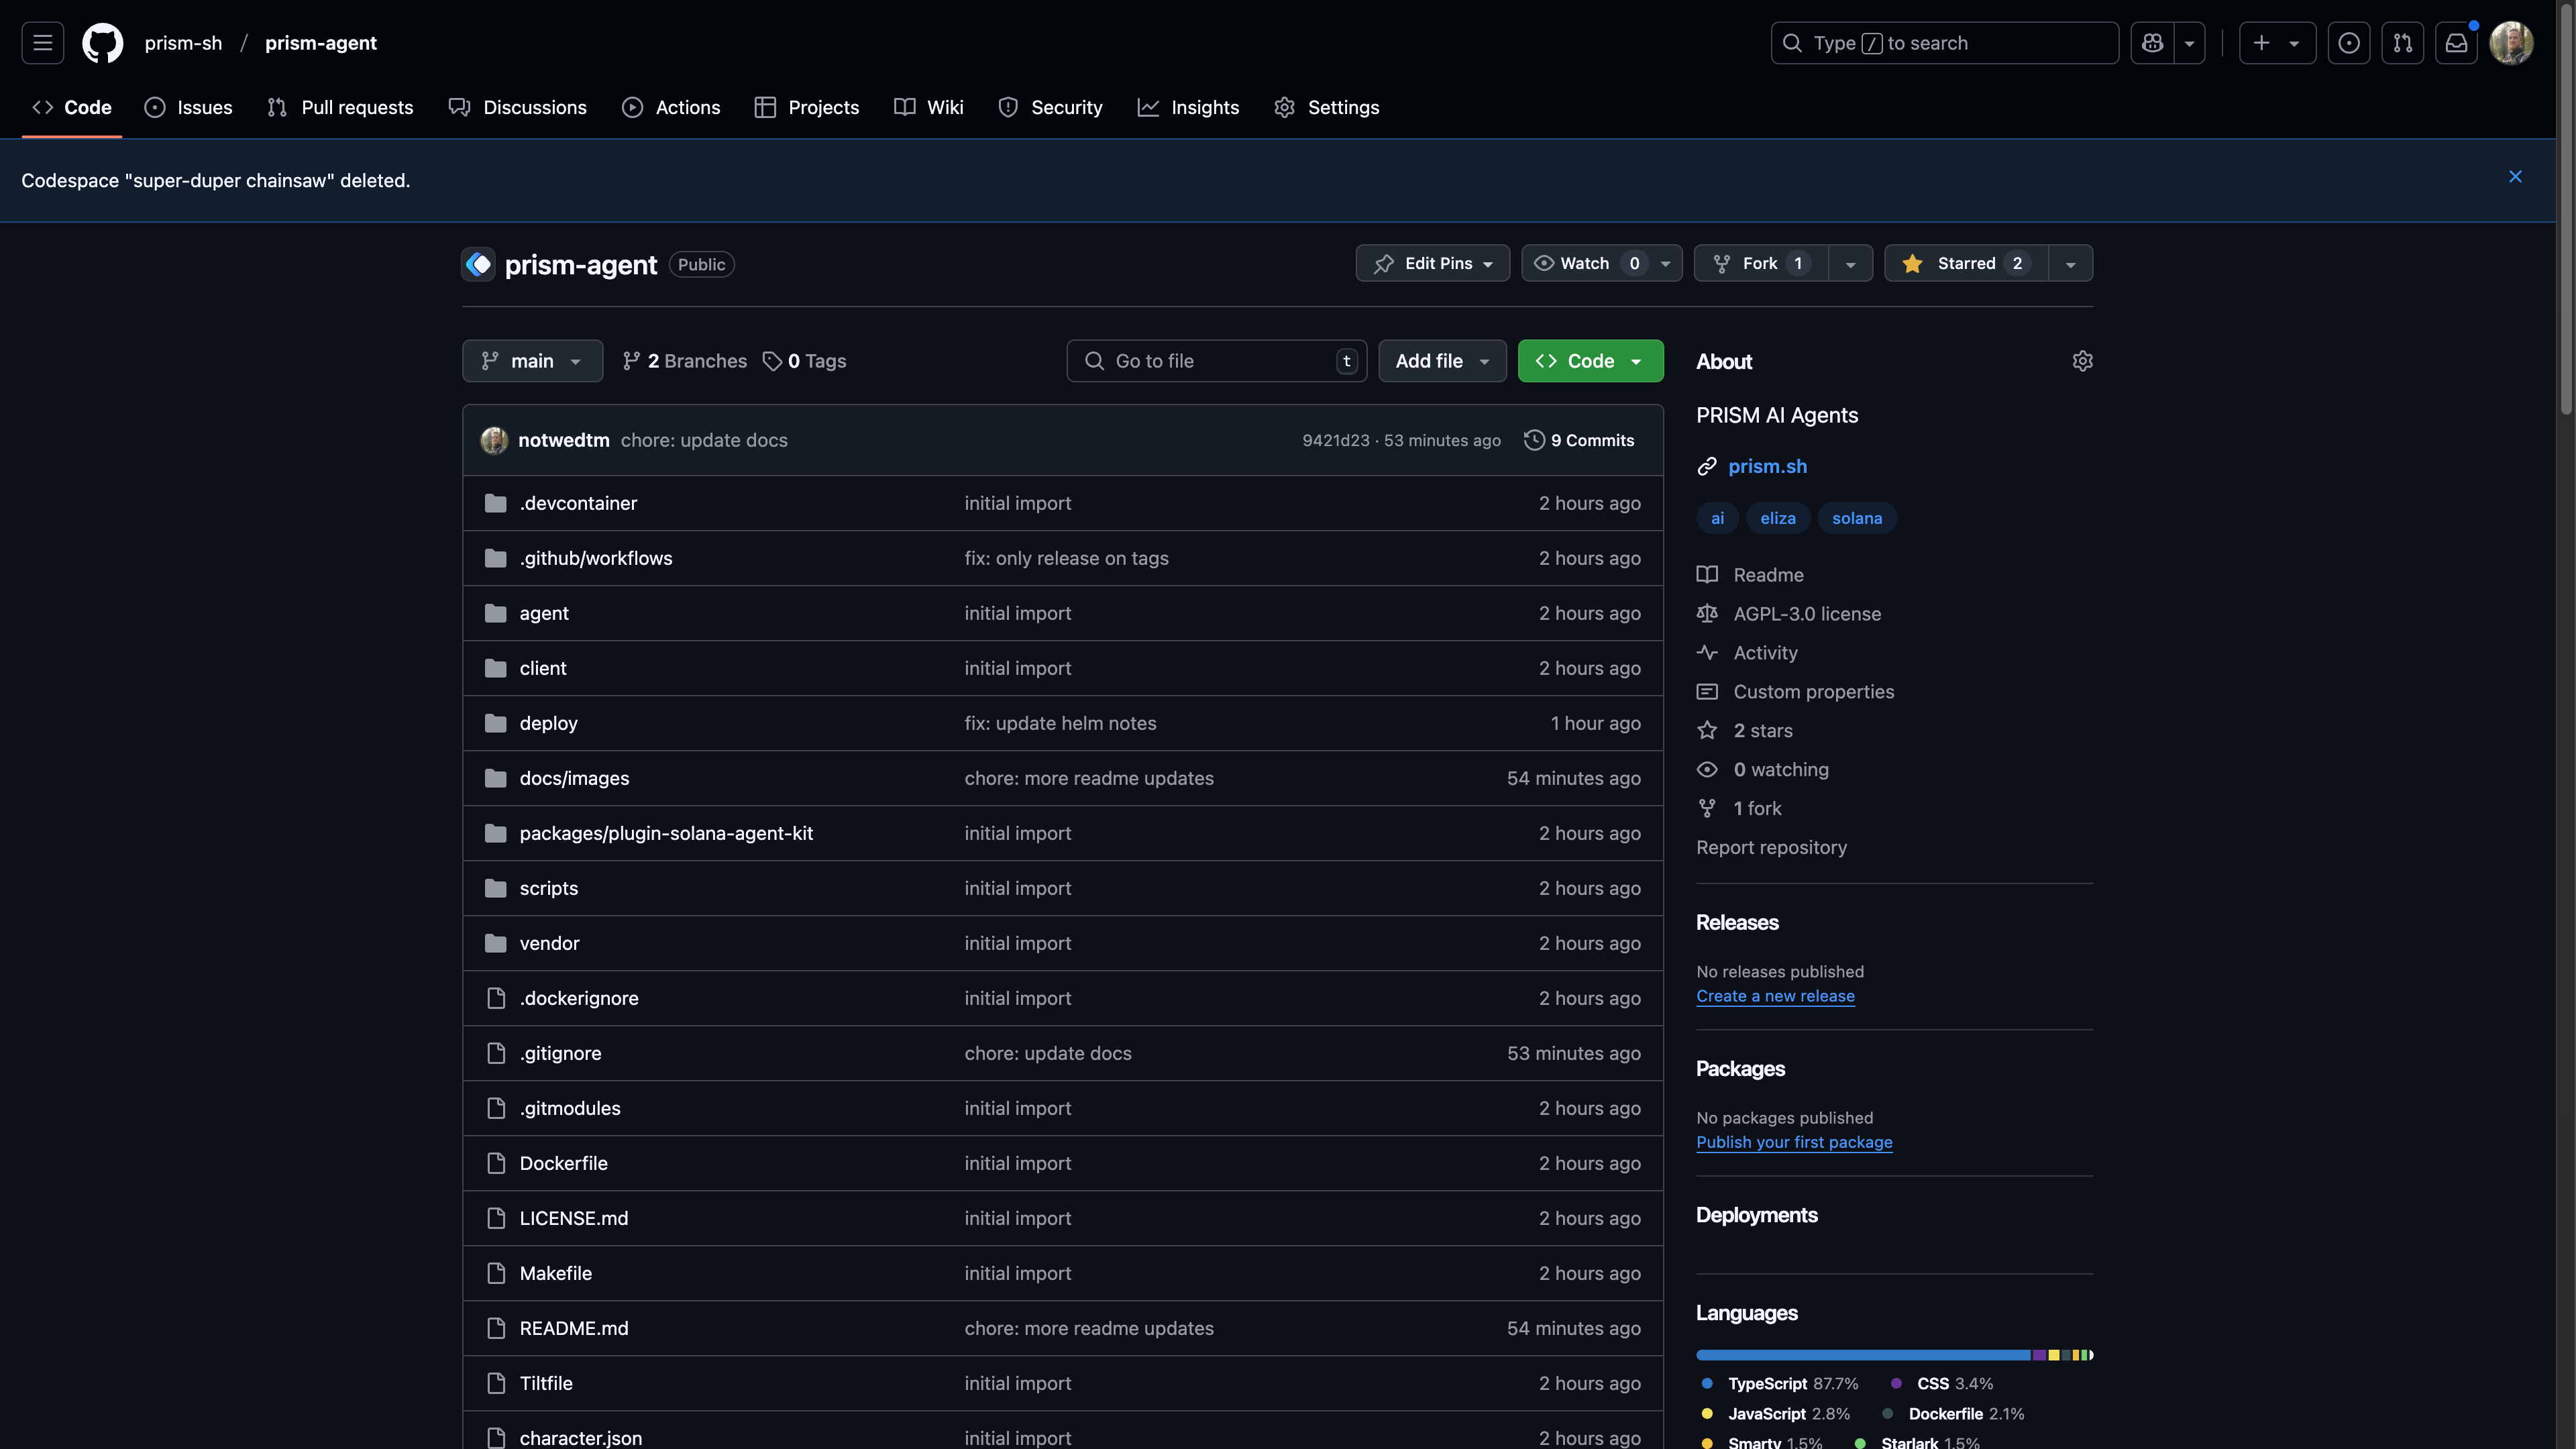
Task: Open the Actions tab
Action: click(671, 107)
